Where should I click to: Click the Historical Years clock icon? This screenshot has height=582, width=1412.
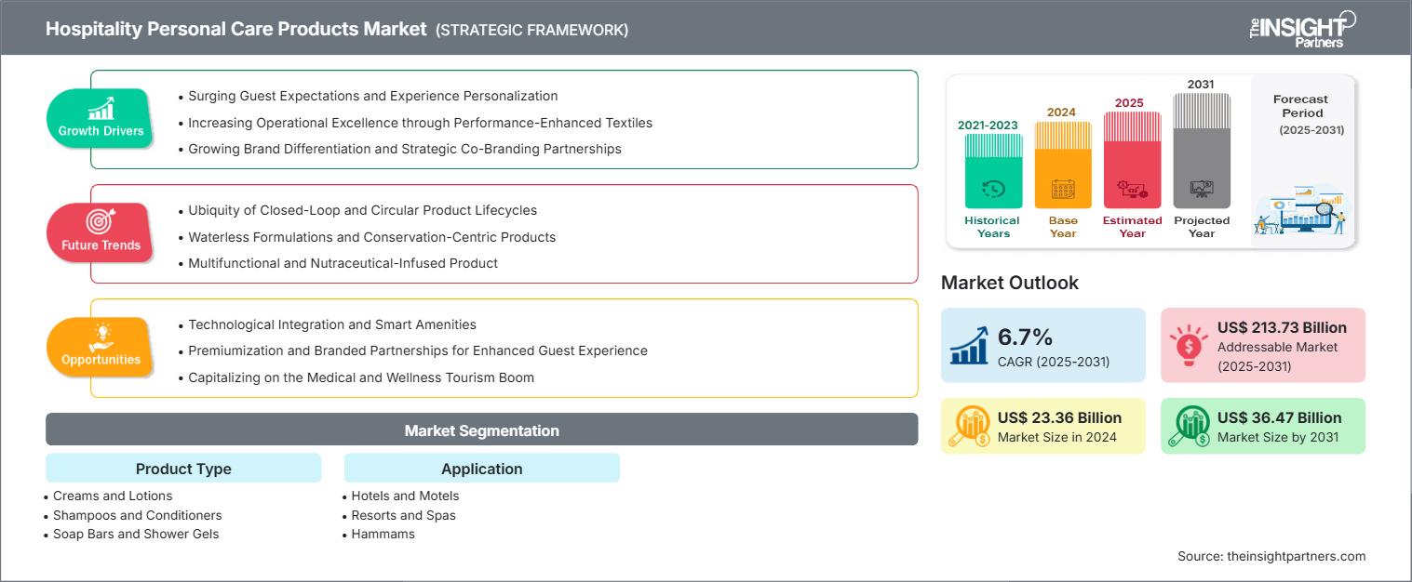coord(993,190)
